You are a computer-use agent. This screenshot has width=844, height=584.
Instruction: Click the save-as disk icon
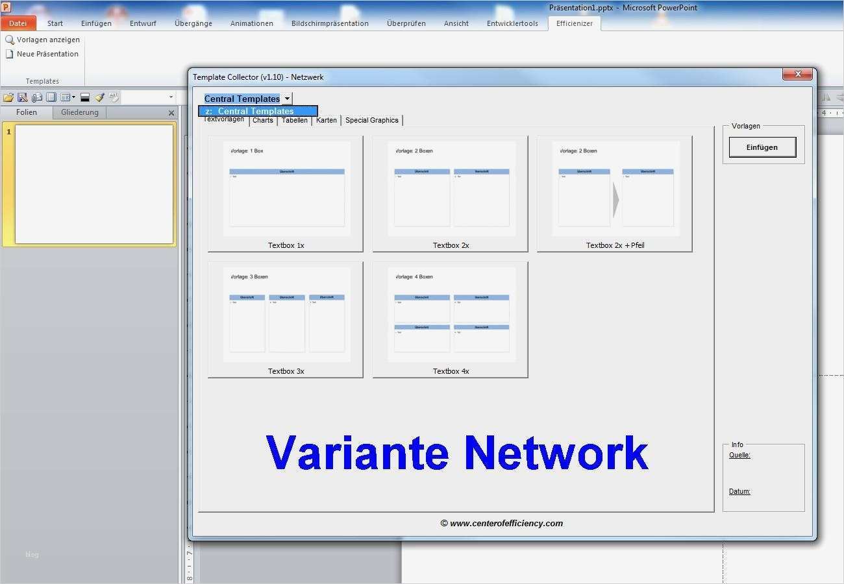[23, 97]
